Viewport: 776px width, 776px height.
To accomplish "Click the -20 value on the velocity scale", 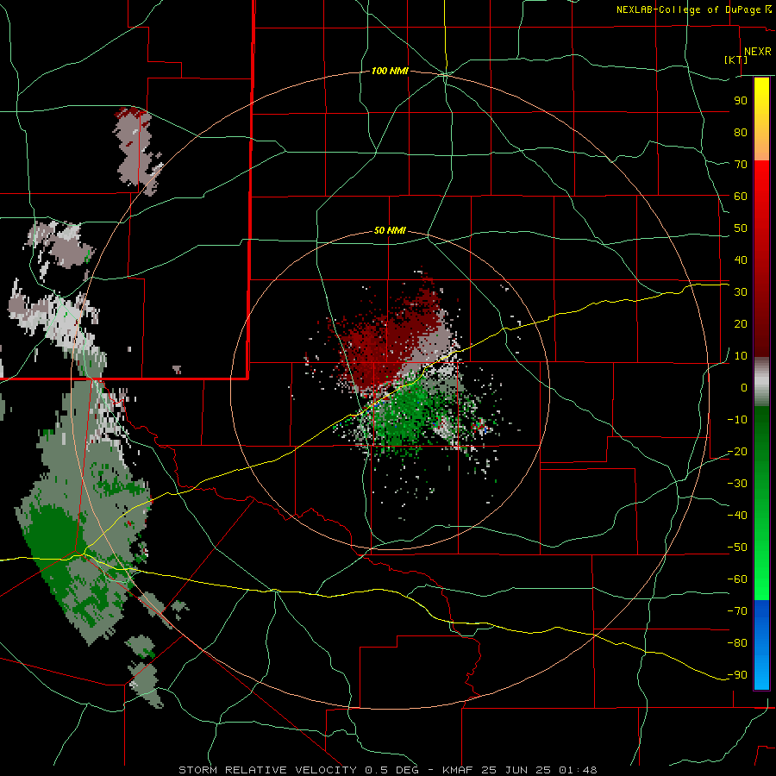I will point(737,451).
